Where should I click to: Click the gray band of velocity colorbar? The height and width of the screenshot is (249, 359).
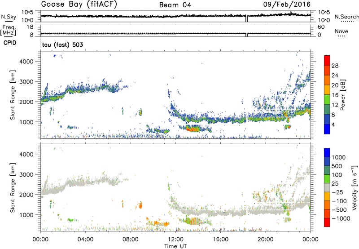(x=327, y=188)
